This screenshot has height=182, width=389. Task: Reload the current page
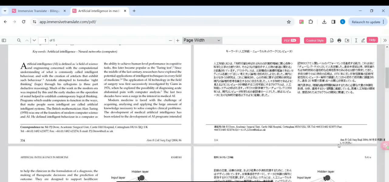(23, 22)
